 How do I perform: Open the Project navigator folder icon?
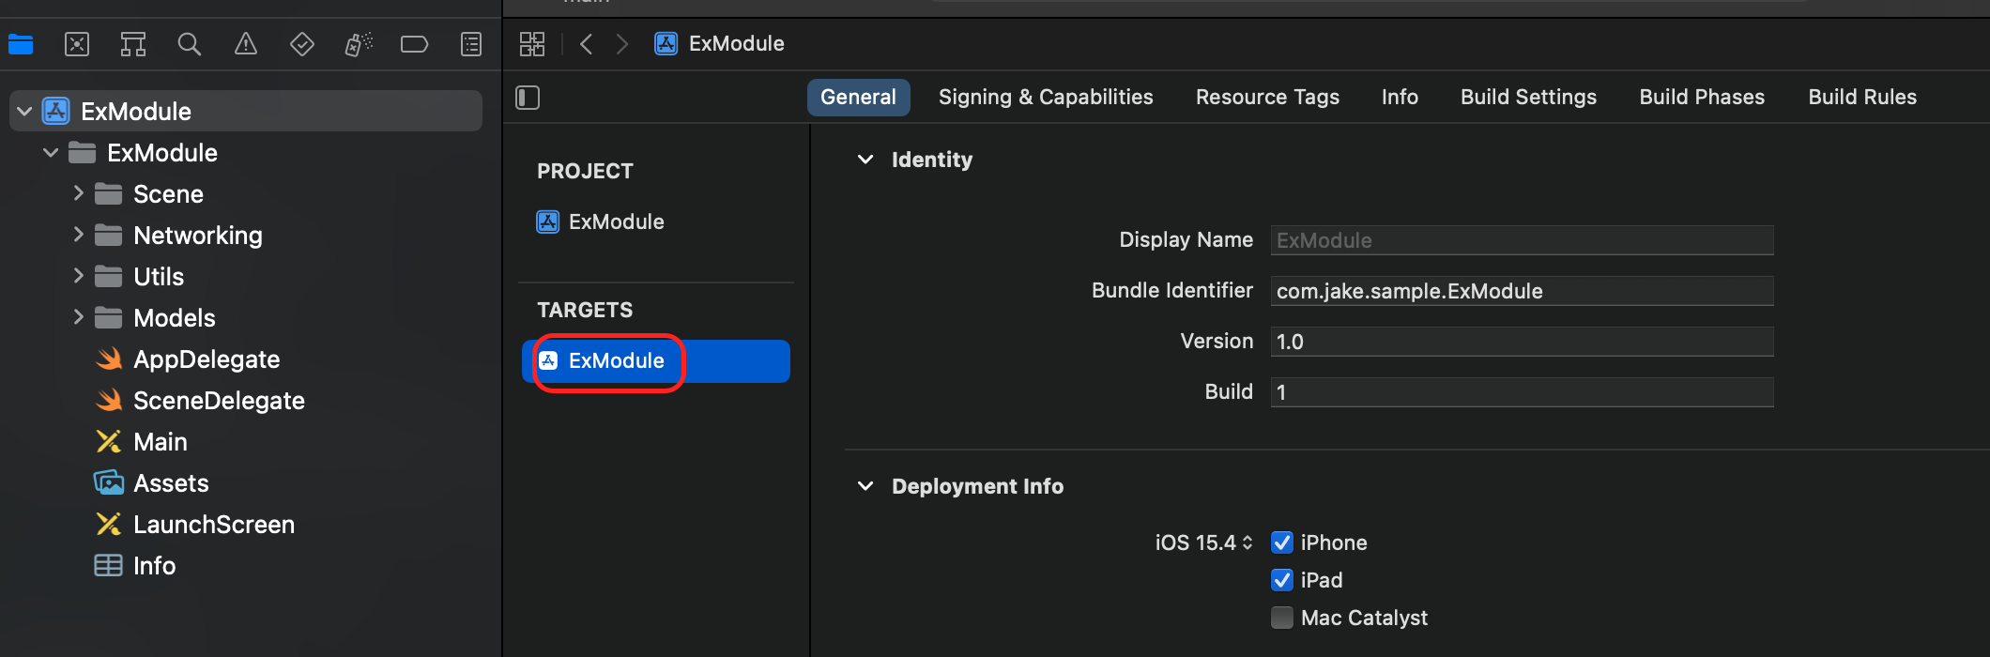point(21,44)
